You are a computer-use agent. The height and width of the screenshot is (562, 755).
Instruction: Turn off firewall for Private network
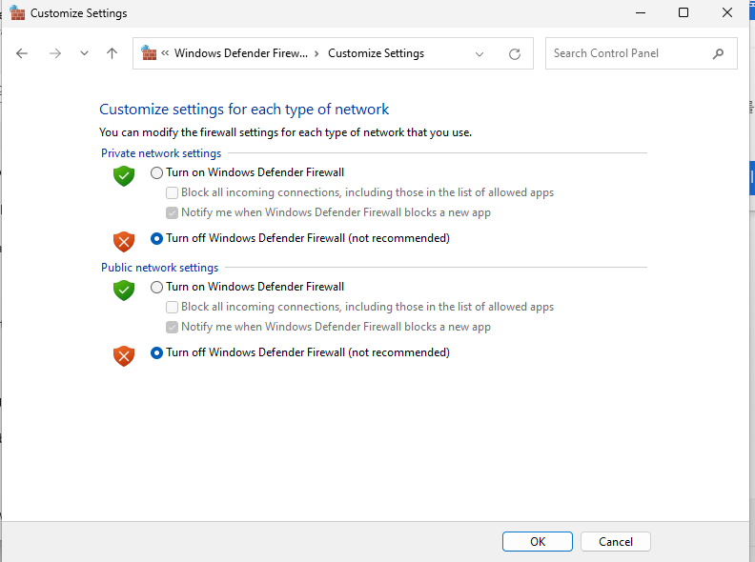156,239
